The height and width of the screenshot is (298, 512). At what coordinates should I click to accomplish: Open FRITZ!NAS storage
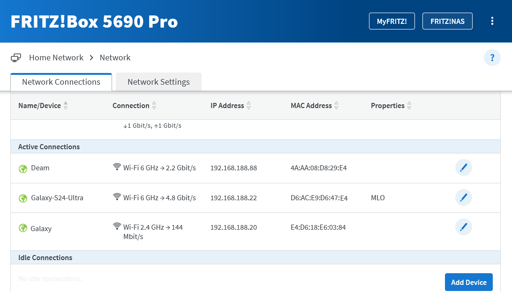(x=447, y=21)
